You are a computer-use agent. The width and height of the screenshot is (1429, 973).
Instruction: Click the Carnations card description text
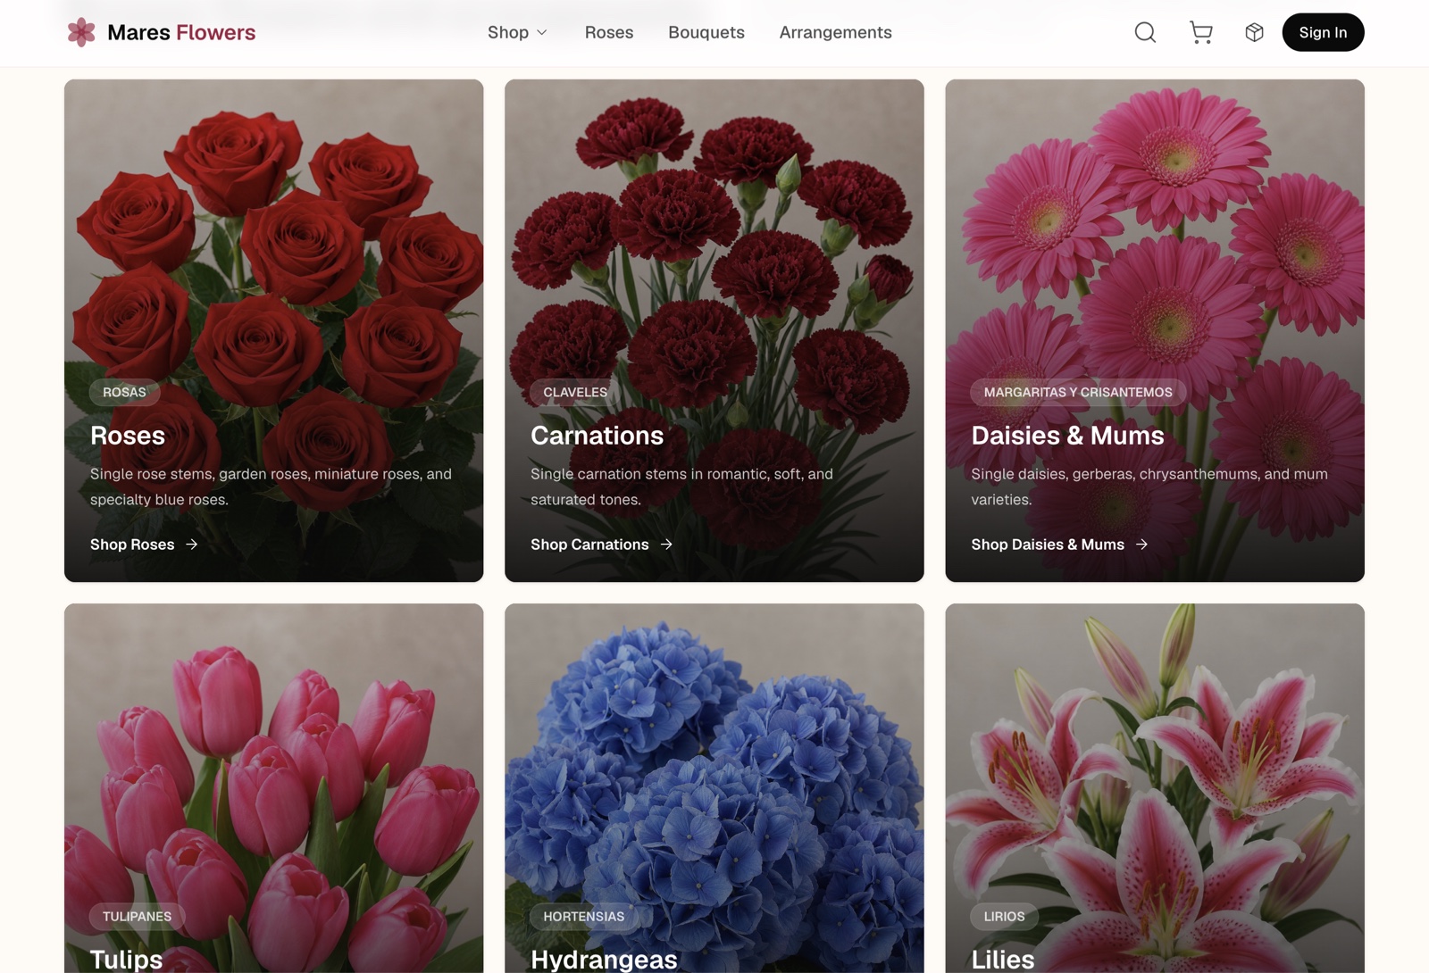coord(681,486)
